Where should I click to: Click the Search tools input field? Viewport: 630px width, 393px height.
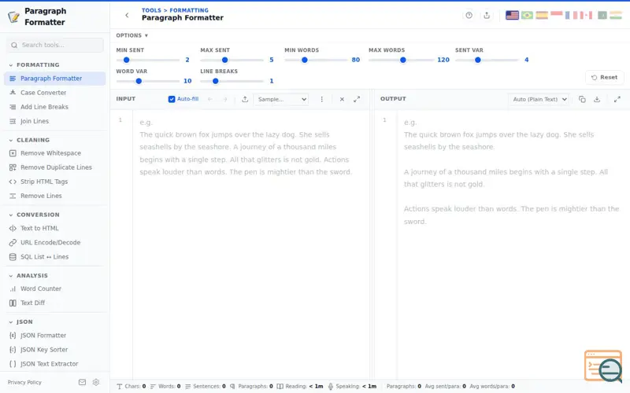[x=55, y=45]
